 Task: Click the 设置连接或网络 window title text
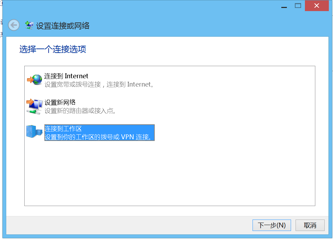pos(63,26)
